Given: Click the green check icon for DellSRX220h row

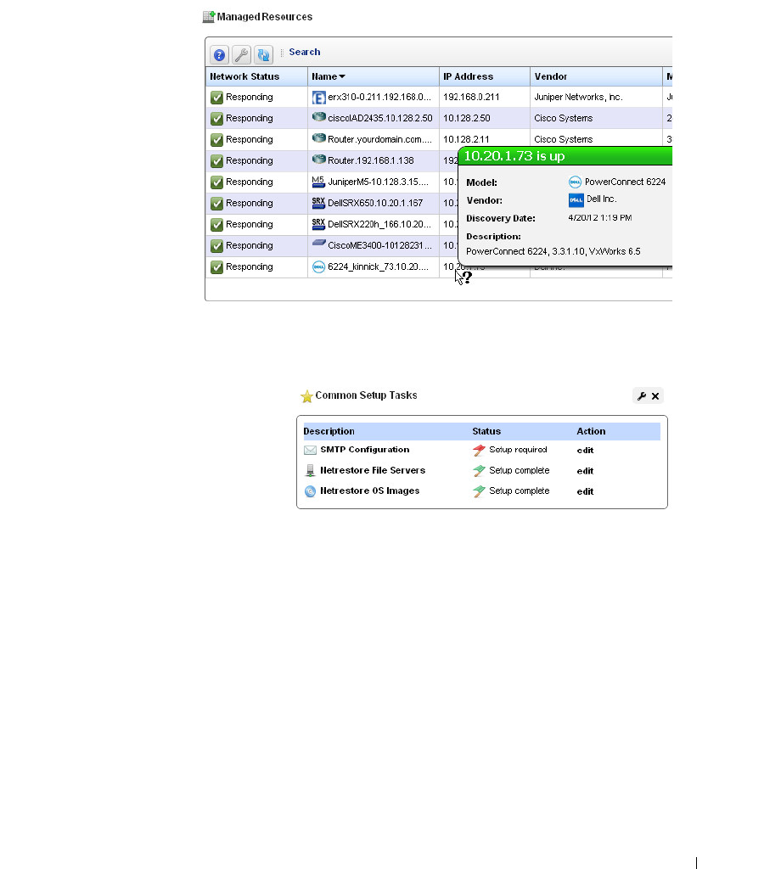Looking at the screenshot, I should (216, 224).
